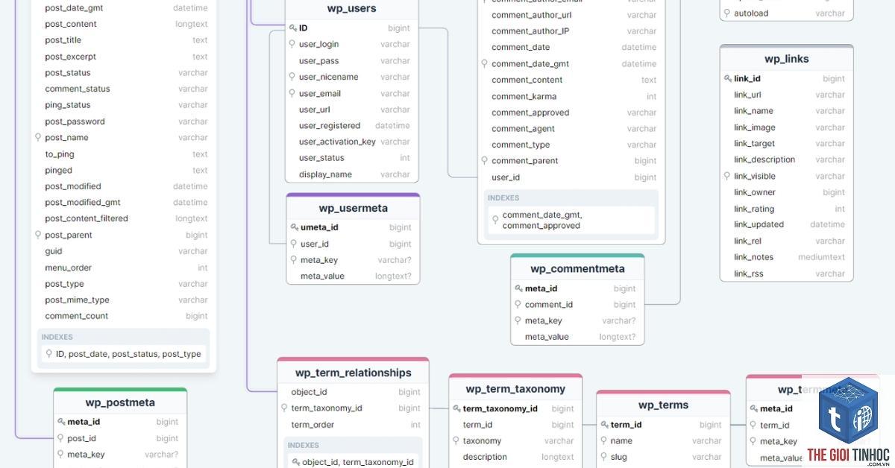Click the index icon beside user_id in wp_usermeta
This screenshot has height=468, width=895.
[x=294, y=244]
